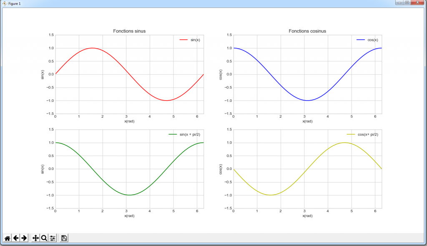Open the Configure subplots sliders icon
The width and height of the screenshot is (427, 246).
pyautogui.click(x=53, y=238)
